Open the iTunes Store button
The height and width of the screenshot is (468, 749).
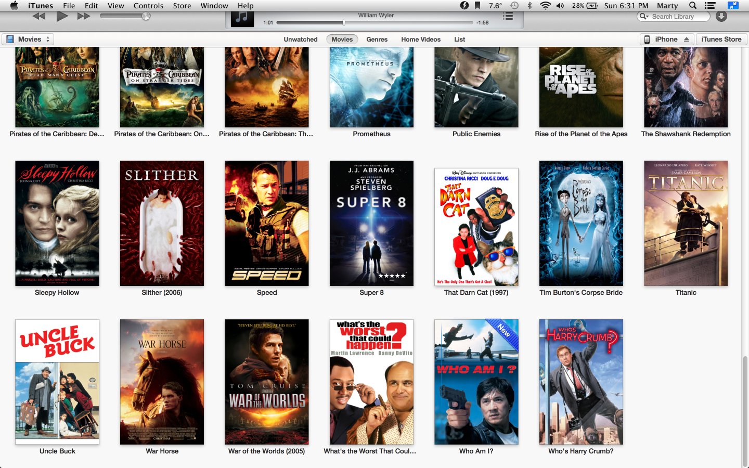click(721, 40)
